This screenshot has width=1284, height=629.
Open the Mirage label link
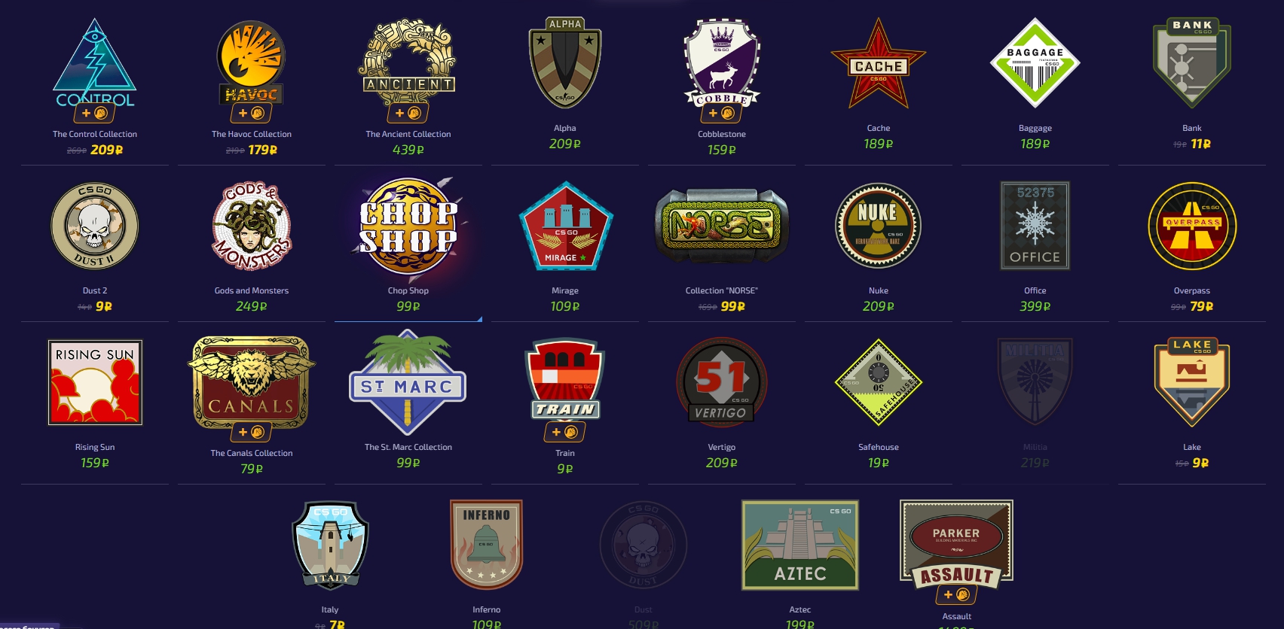pyautogui.click(x=565, y=290)
